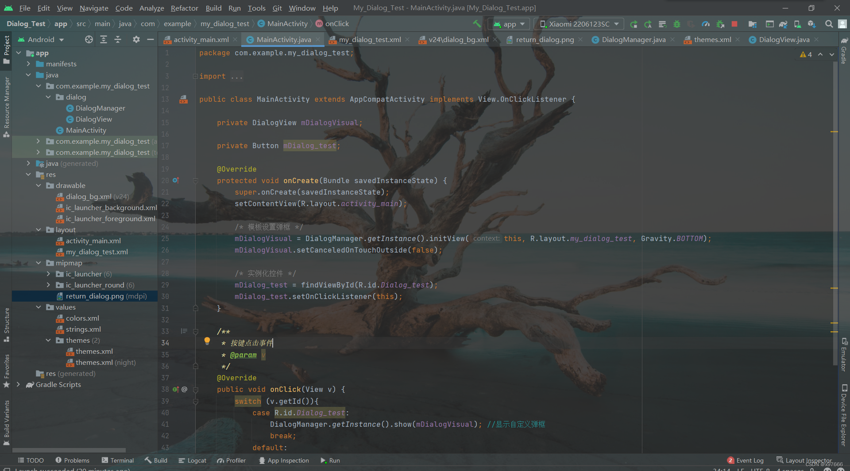Click the Apply Code Changes icon
The height and width of the screenshot is (471, 850).
[662, 24]
